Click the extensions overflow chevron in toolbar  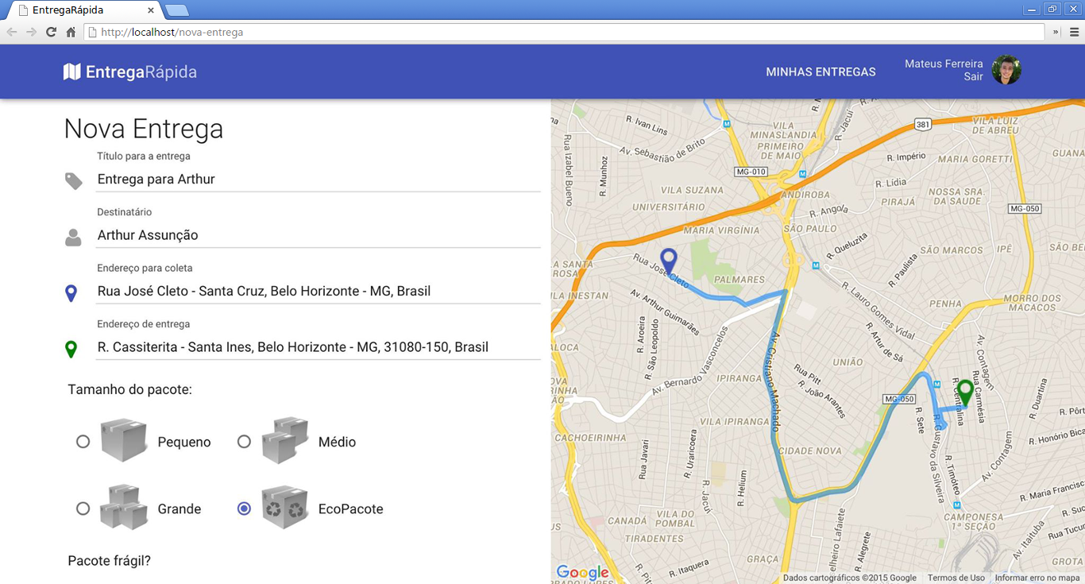[1056, 32]
